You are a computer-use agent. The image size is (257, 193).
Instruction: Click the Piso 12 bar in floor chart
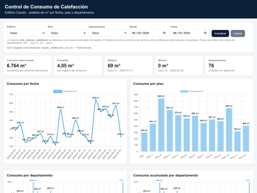click(x=246, y=139)
